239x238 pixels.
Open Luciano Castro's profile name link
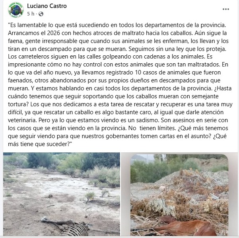coord(47,6)
